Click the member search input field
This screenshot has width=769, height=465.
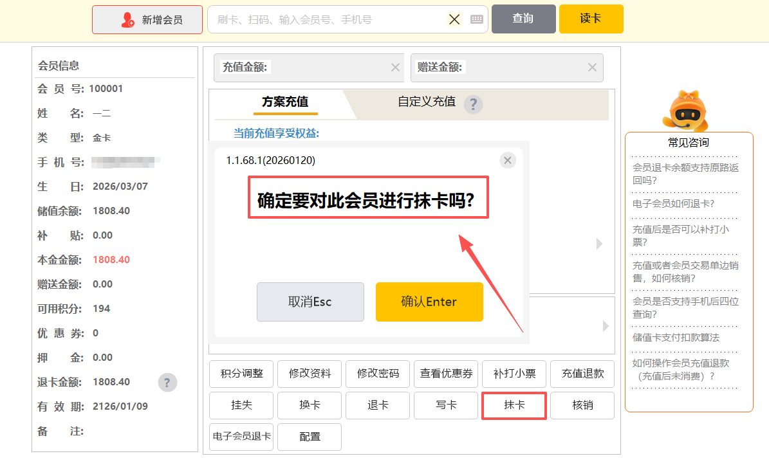point(328,20)
